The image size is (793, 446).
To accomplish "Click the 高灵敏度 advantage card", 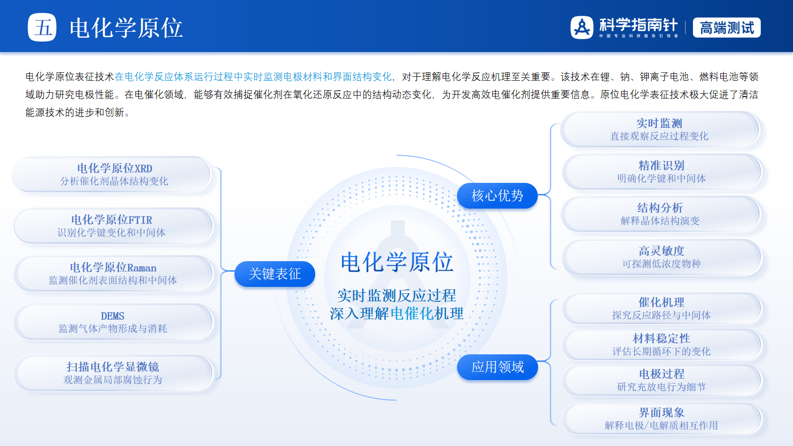I will 661,257.
